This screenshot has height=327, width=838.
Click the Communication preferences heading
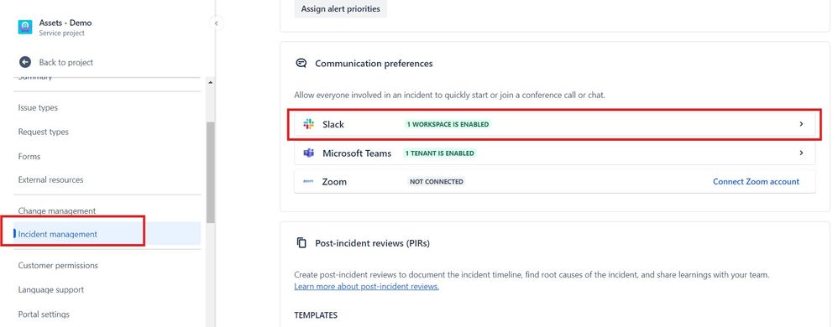coord(374,64)
